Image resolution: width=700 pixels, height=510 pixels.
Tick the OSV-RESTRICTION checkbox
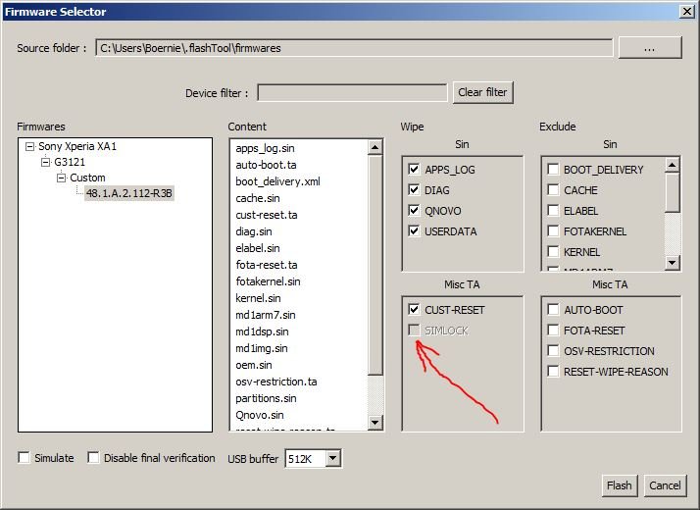click(553, 350)
